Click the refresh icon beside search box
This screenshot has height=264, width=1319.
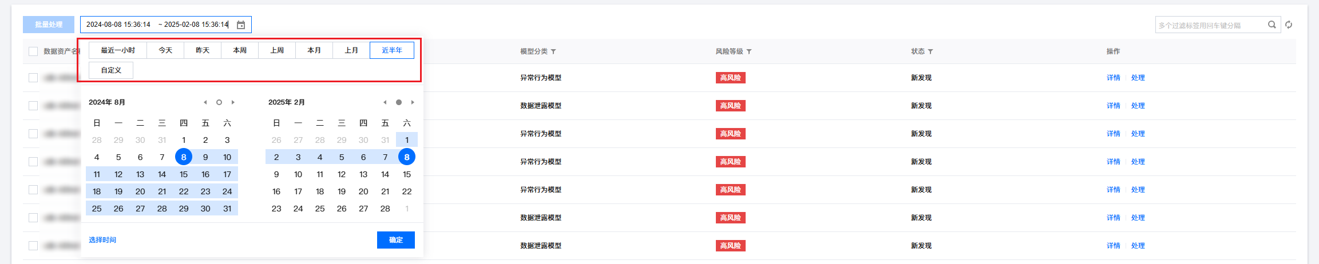pyautogui.click(x=1289, y=25)
